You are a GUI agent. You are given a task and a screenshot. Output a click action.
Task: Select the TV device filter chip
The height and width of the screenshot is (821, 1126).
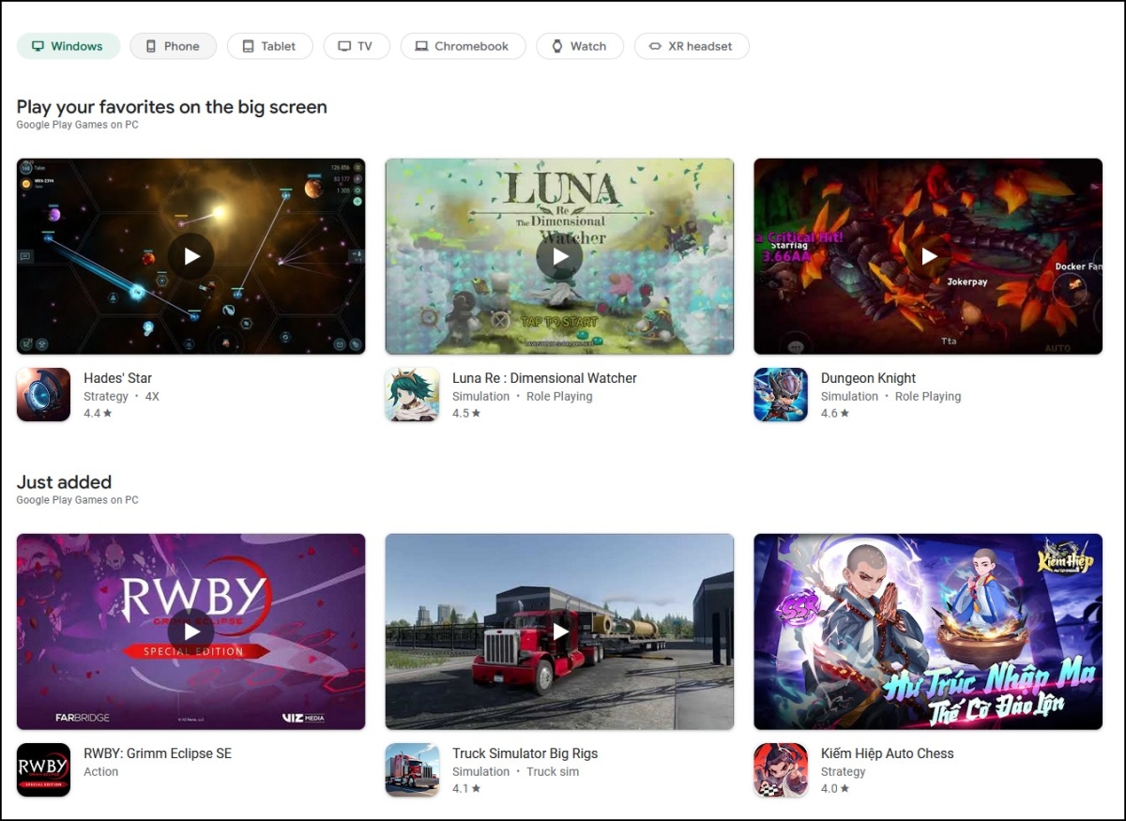tap(357, 46)
